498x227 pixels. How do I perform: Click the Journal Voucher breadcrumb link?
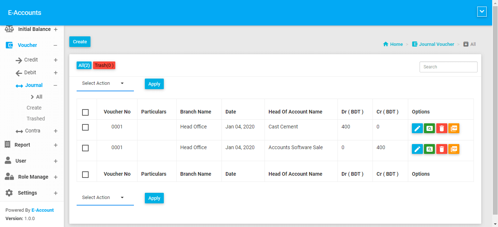point(436,44)
